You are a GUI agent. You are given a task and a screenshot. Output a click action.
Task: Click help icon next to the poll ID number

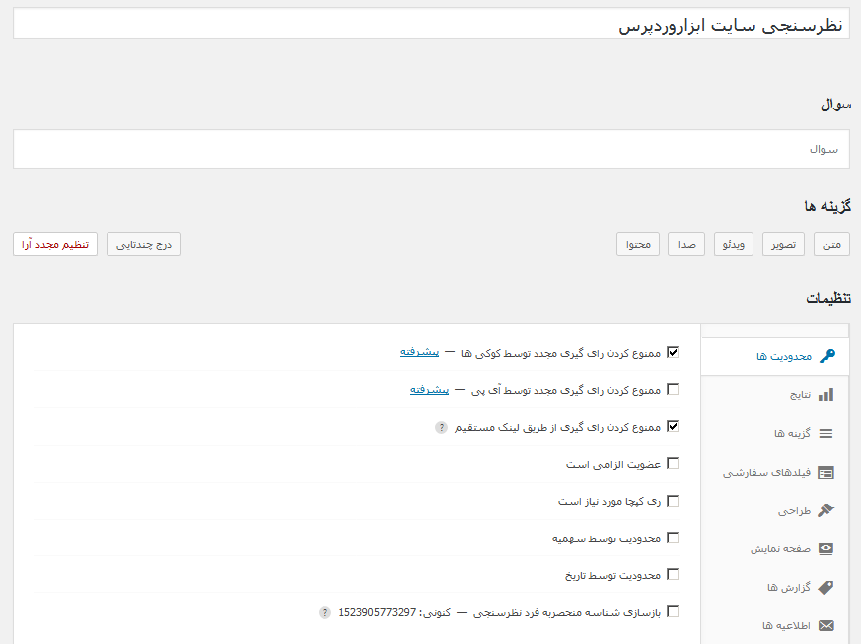pos(325,612)
